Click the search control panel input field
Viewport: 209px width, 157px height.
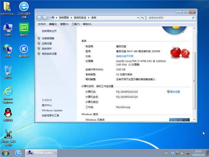click(x=169, y=18)
